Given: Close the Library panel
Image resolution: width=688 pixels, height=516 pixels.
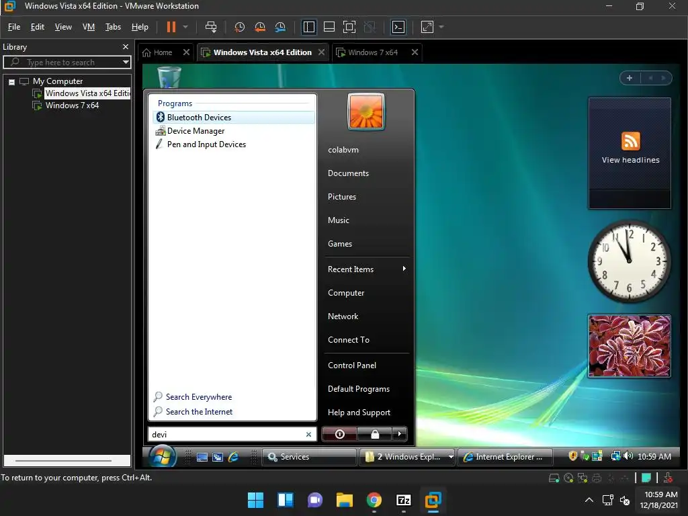Looking at the screenshot, I should pyautogui.click(x=126, y=46).
